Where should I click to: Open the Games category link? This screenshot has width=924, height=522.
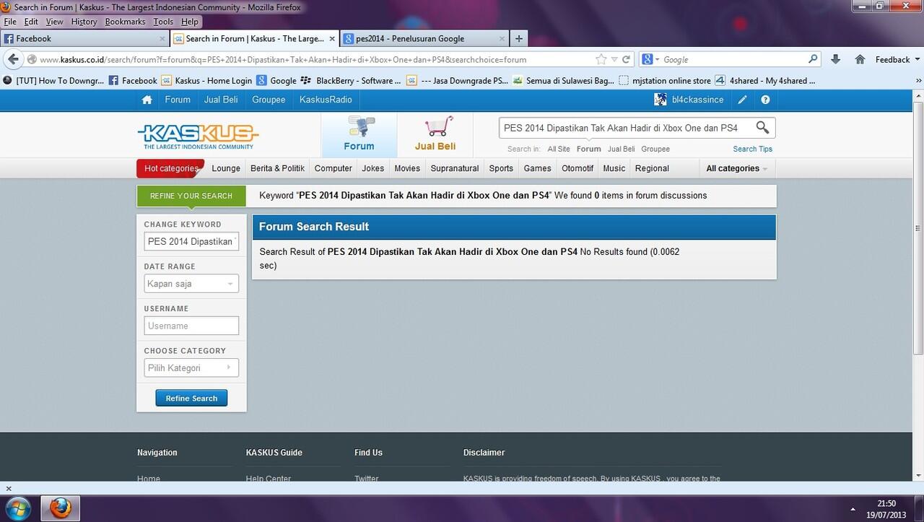click(537, 168)
